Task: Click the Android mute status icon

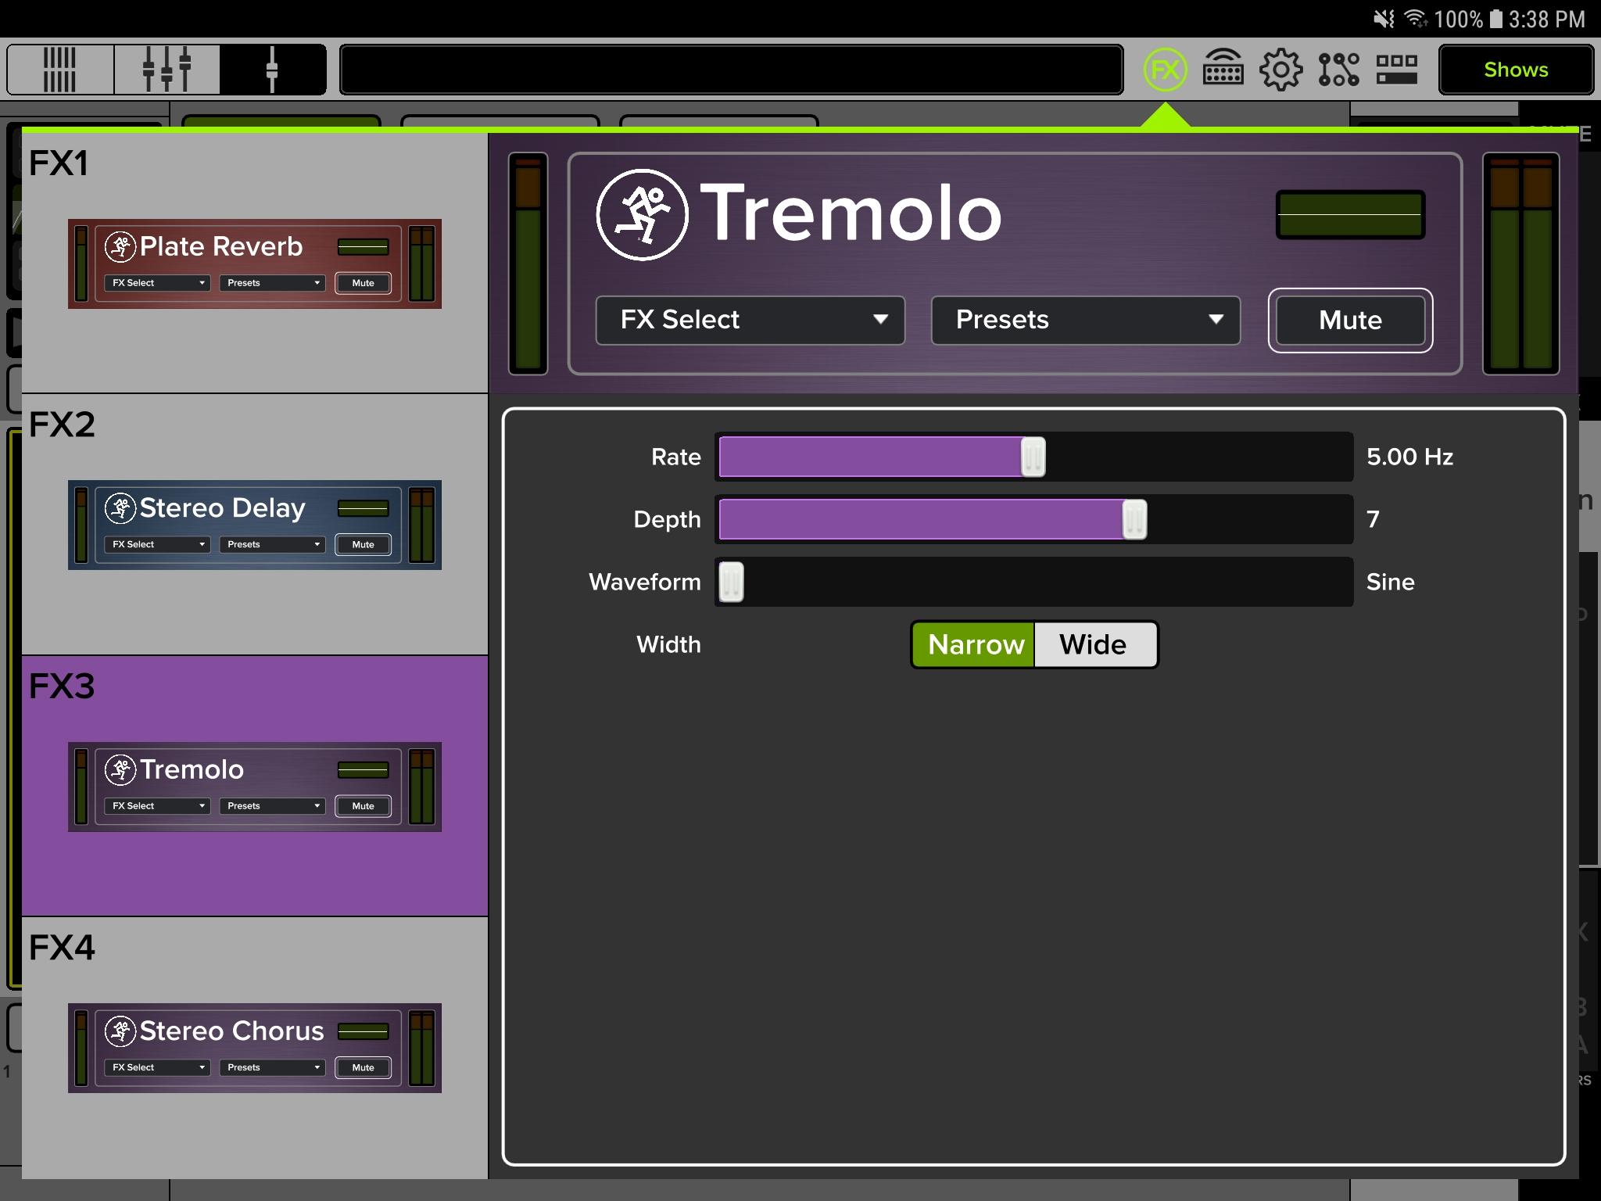Action: (x=1384, y=19)
